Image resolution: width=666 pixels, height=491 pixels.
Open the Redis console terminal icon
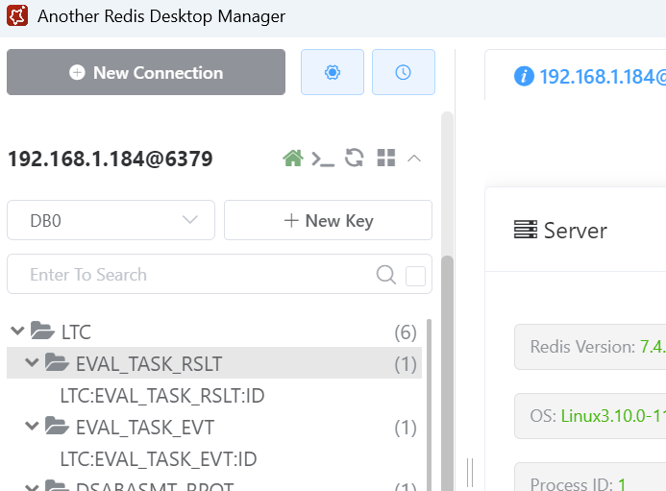pyautogui.click(x=323, y=159)
